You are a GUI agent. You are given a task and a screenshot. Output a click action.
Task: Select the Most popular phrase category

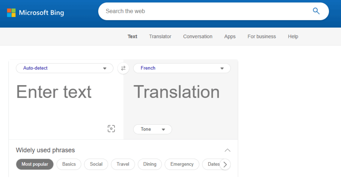click(x=35, y=164)
